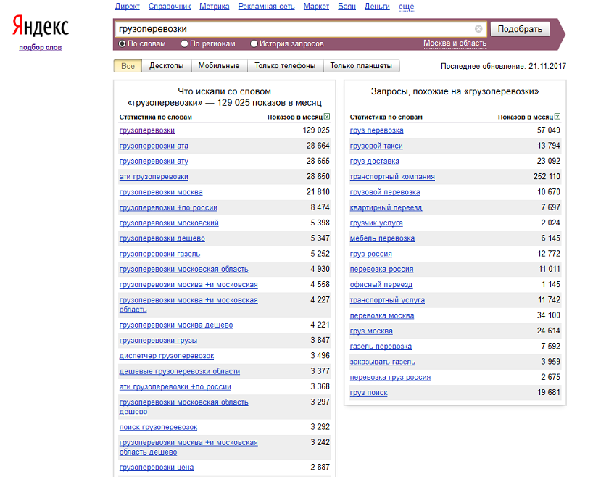593x477 pixels.
Task: Open the 'грузоперевозки газель' link
Action: click(x=159, y=254)
